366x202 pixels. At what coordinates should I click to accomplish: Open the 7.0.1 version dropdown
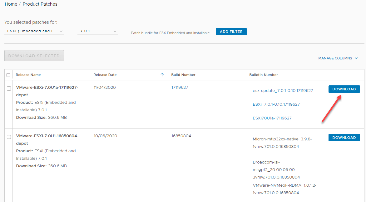click(x=97, y=31)
